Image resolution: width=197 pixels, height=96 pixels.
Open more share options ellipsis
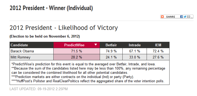(192, 17)
